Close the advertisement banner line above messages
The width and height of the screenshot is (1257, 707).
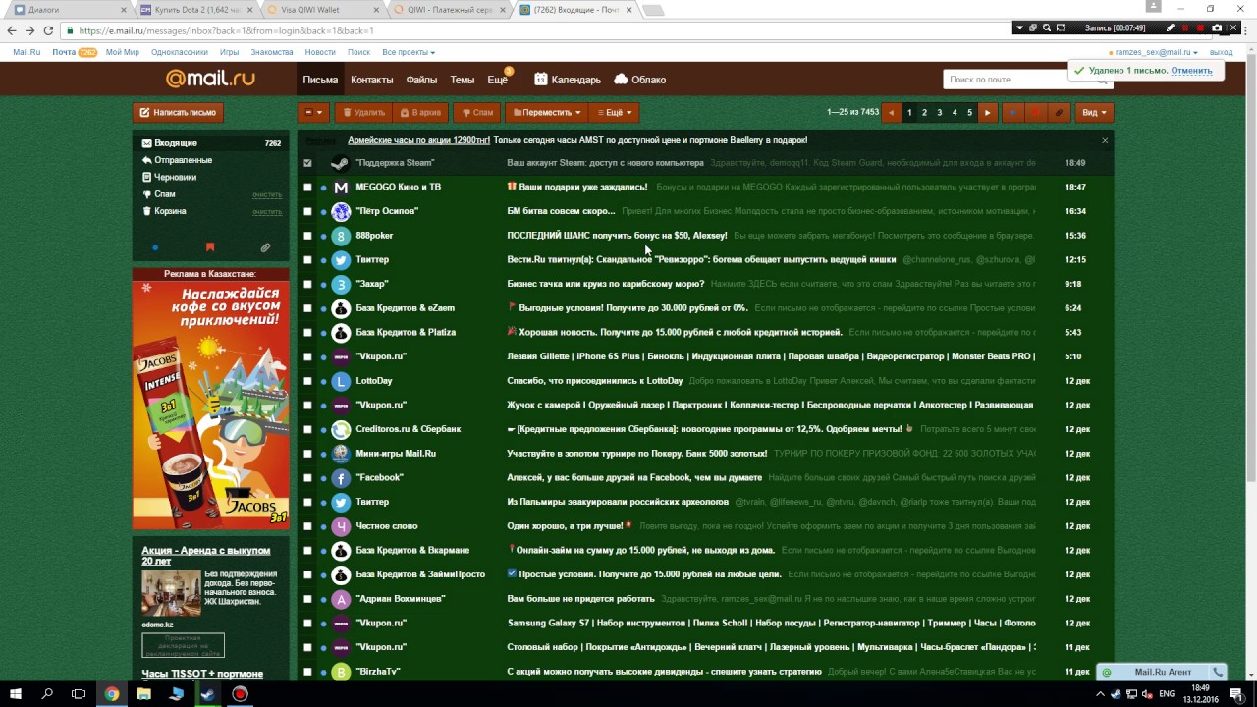pyautogui.click(x=1105, y=140)
